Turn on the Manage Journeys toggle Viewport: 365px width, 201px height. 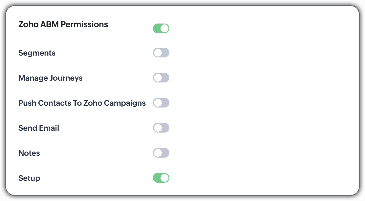pos(161,78)
